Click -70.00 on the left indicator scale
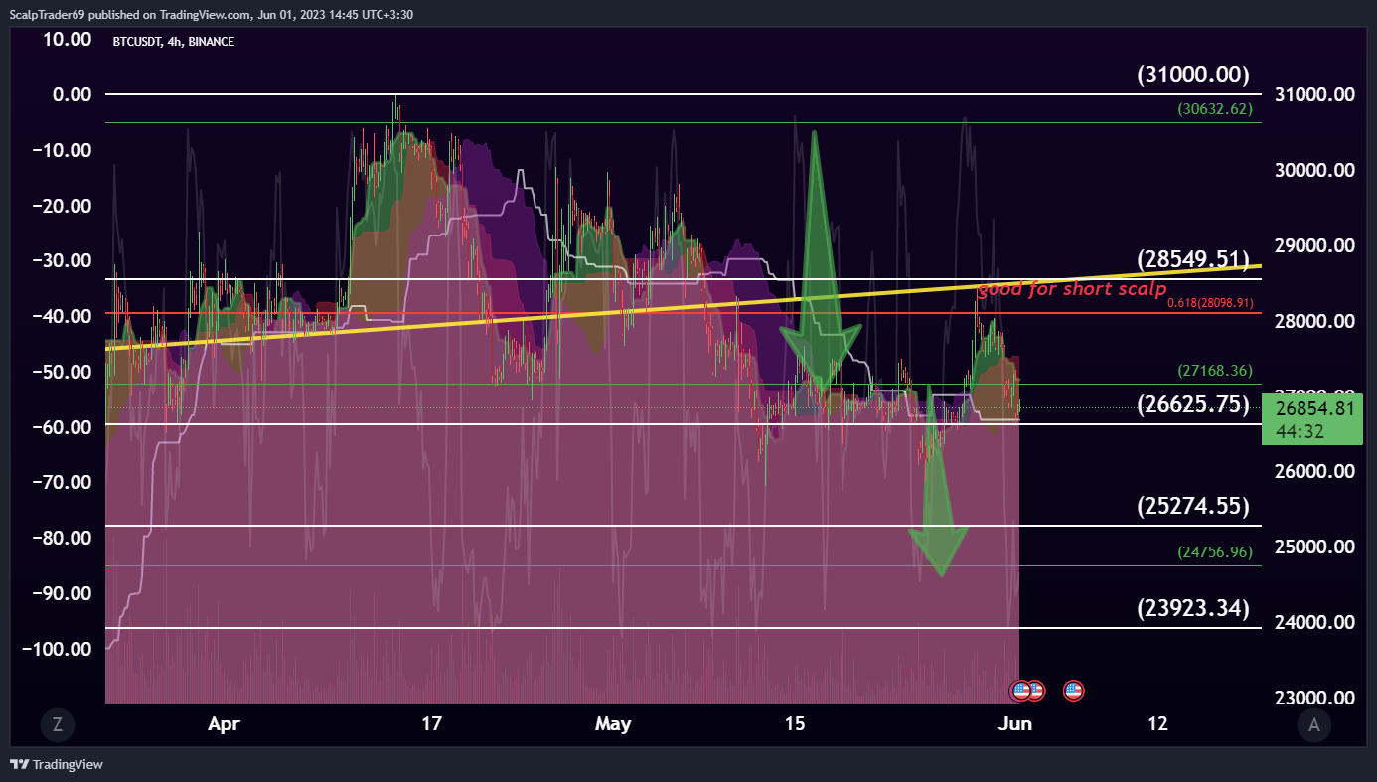The width and height of the screenshot is (1377, 782). [x=63, y=482]
